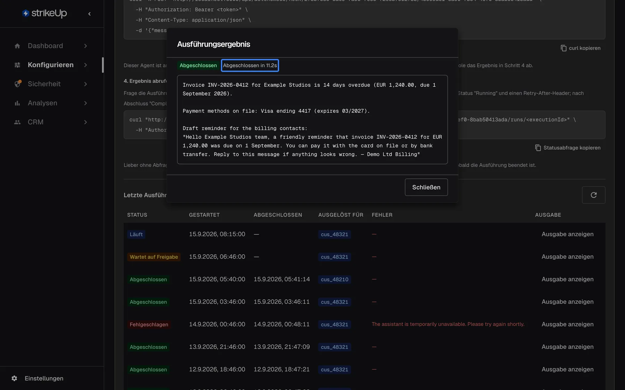Click the Sicherheit shield icon
This screenshot has height=390, width=625.
17,84
